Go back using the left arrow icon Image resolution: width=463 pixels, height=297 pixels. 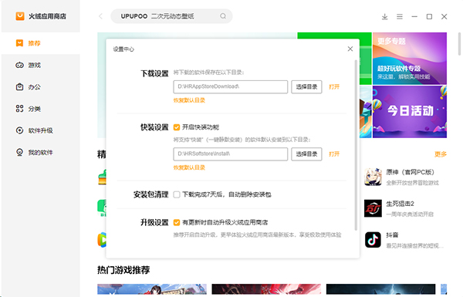point(100,16)
